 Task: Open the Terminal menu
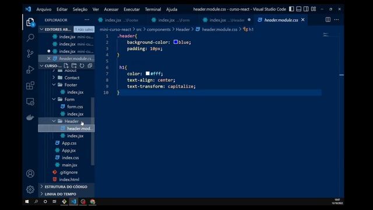coord(153,9)
